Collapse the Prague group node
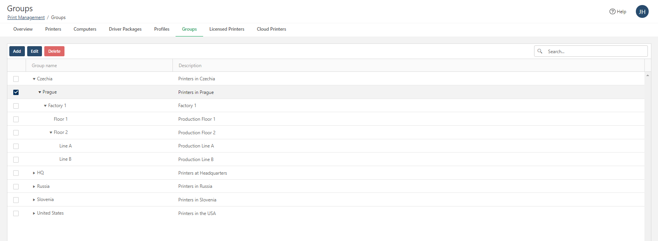Screen dimensions: 658x241 40,92
